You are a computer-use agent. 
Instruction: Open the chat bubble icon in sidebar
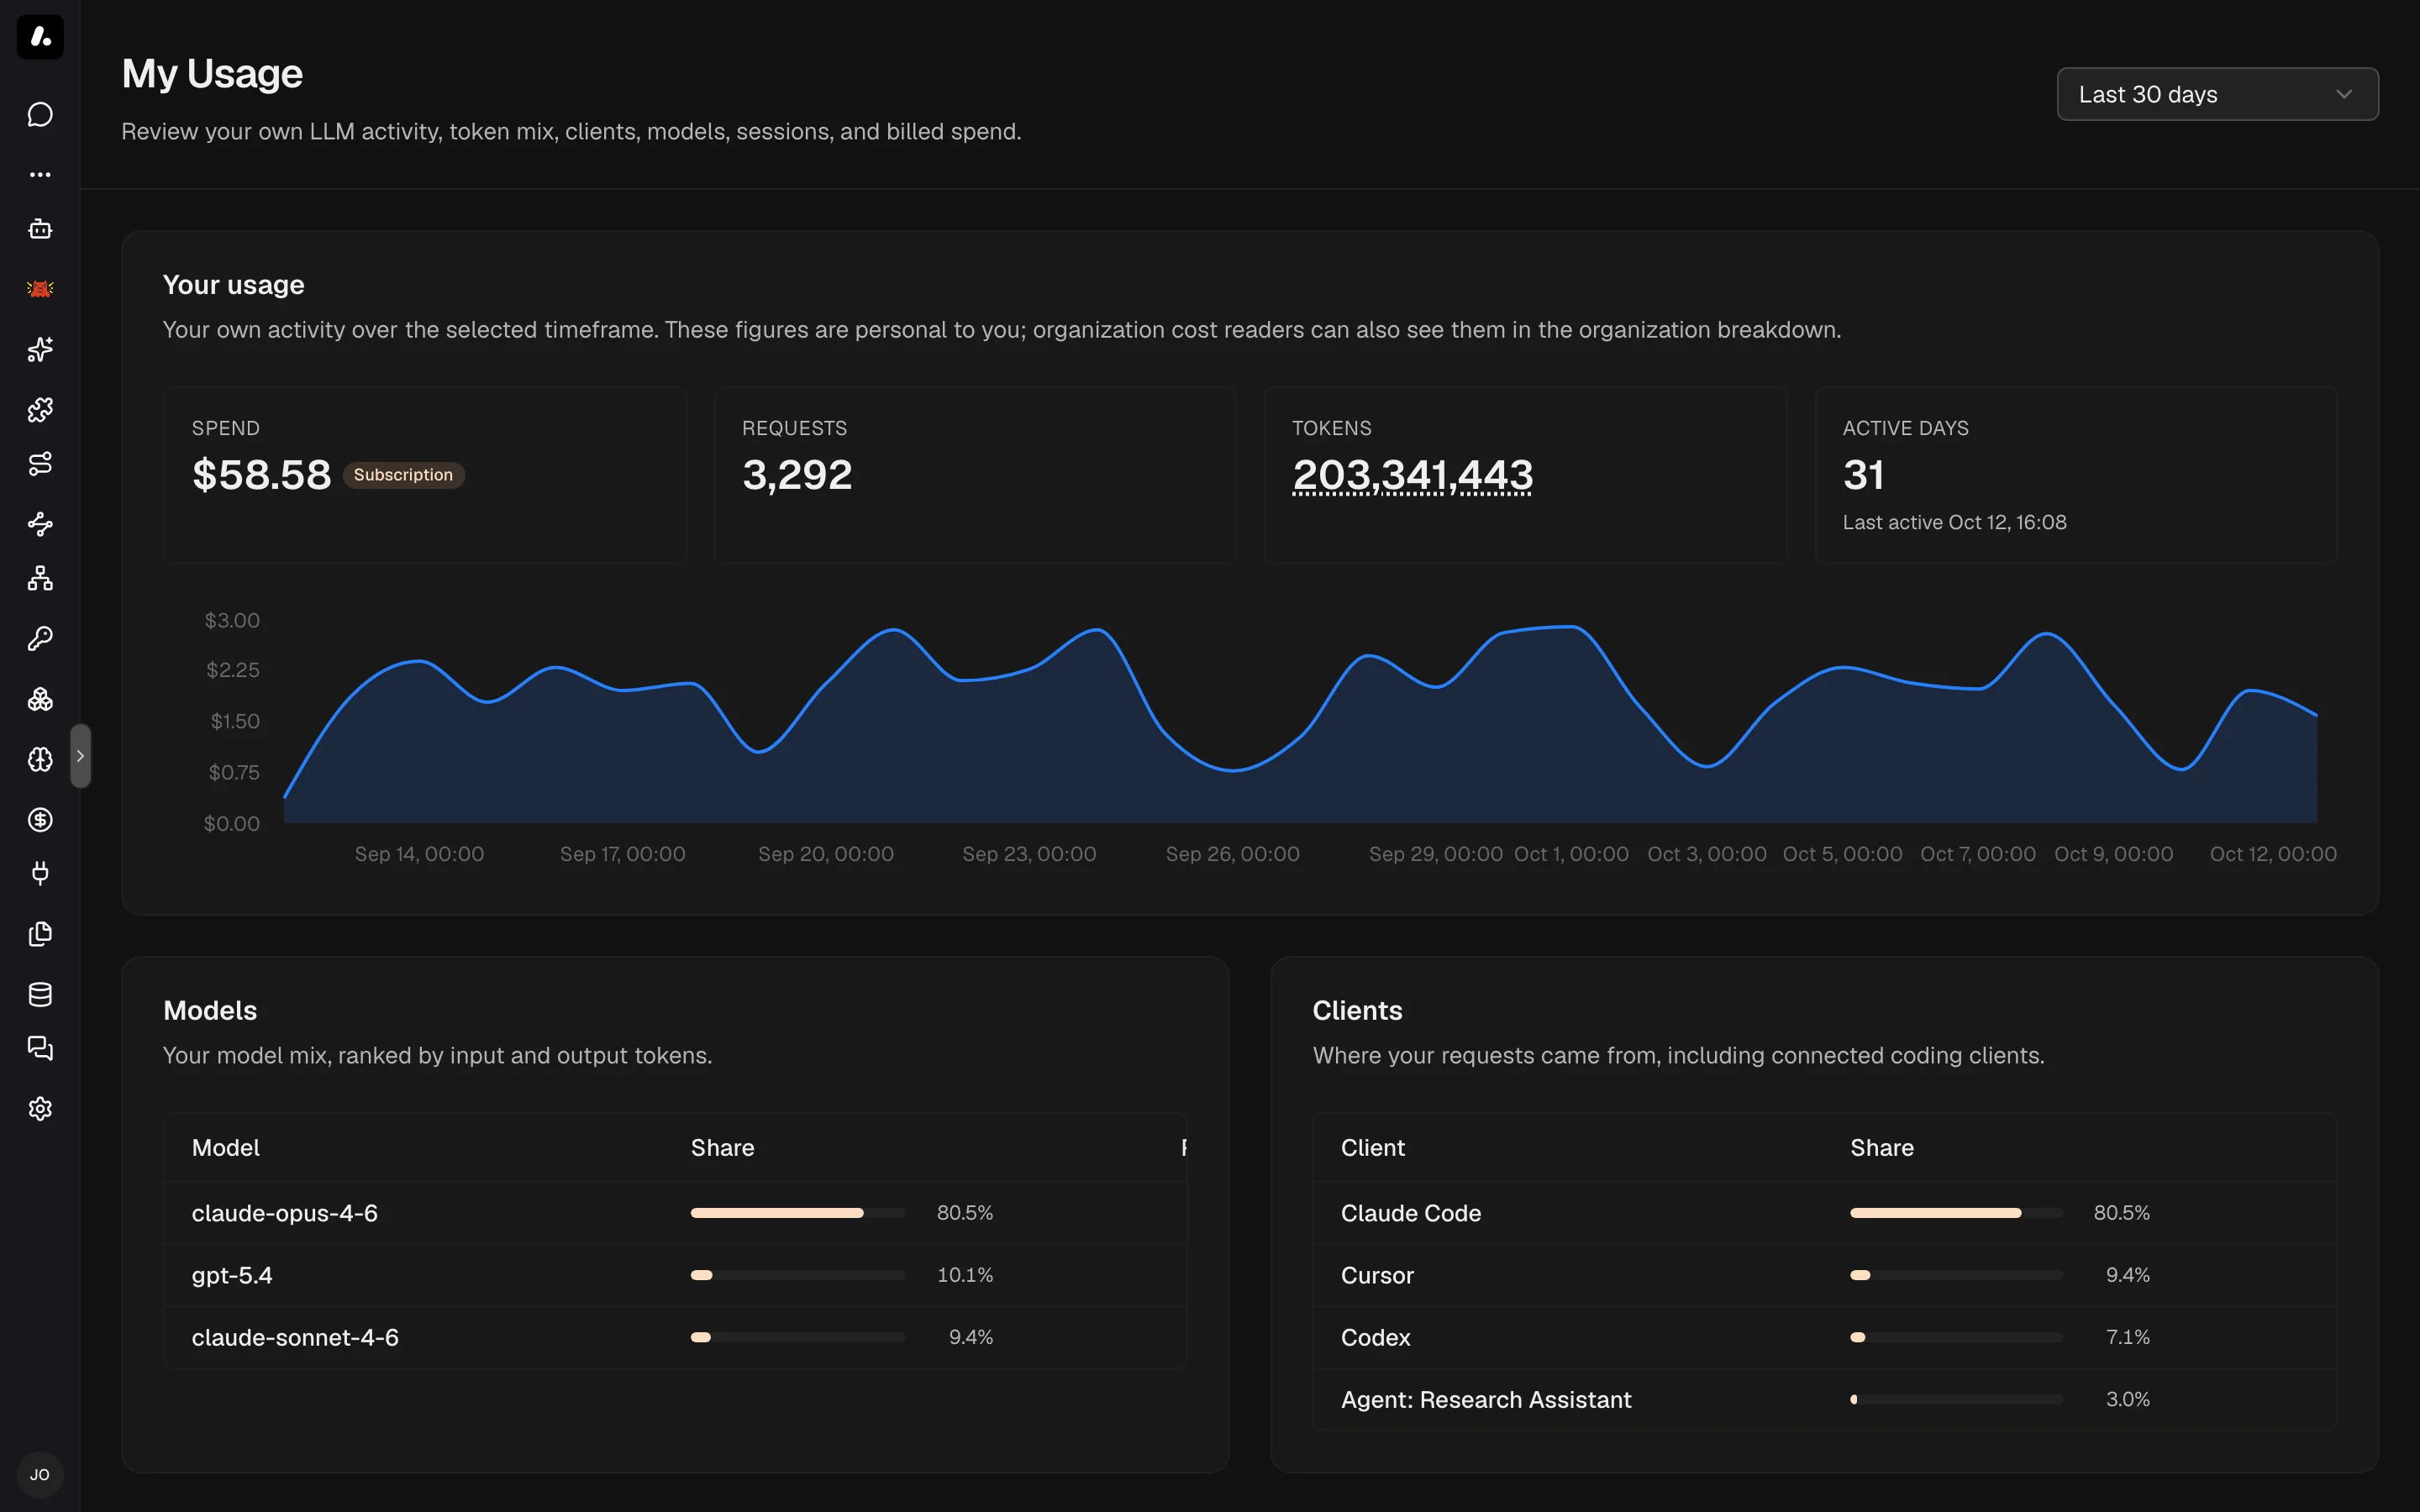[40, 114]
